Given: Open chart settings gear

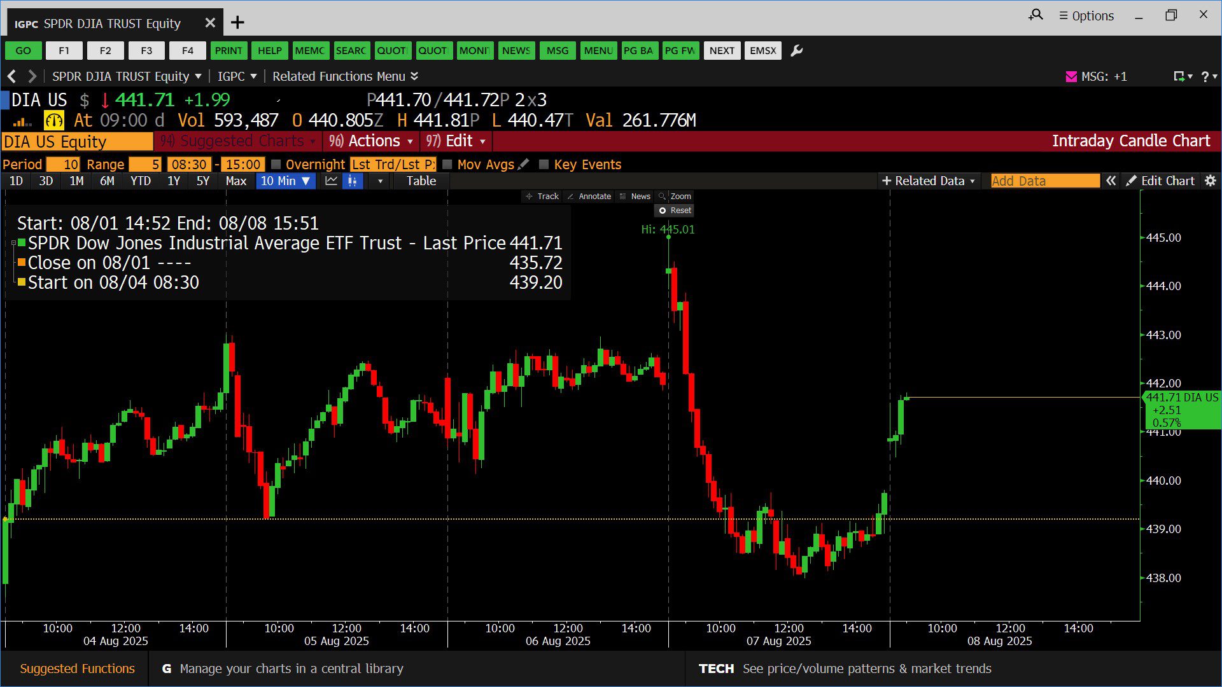Looking at the screenshot, I should (1210, 181).
